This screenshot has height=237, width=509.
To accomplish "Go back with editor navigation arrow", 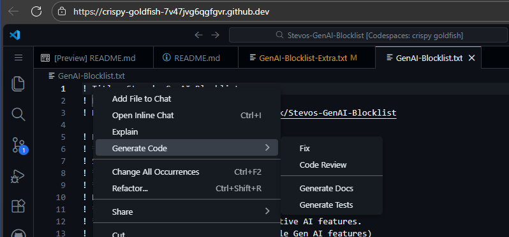I will click(198, 35).
